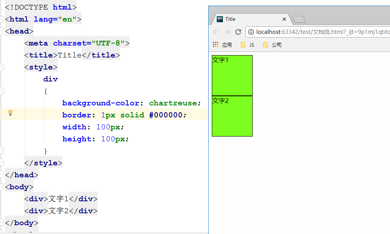390x234 pixels.
Task: Reload the page with the refresh icon
Action: 238,32
